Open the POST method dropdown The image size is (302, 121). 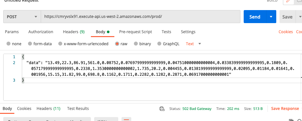pyautogui.click(x=22, y=17)
